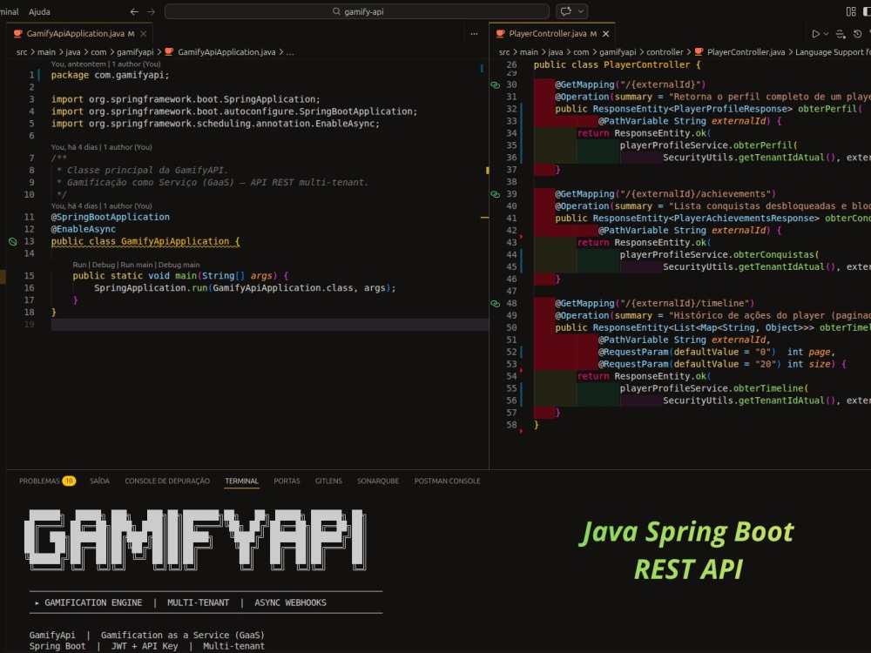Image resolution: width=871 pixels, height=653 pixels.
Task: Click the stream-with-play icon in editor actions
Action: point(841,34)
